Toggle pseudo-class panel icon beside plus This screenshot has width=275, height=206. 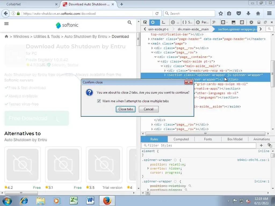pos(270,145)
